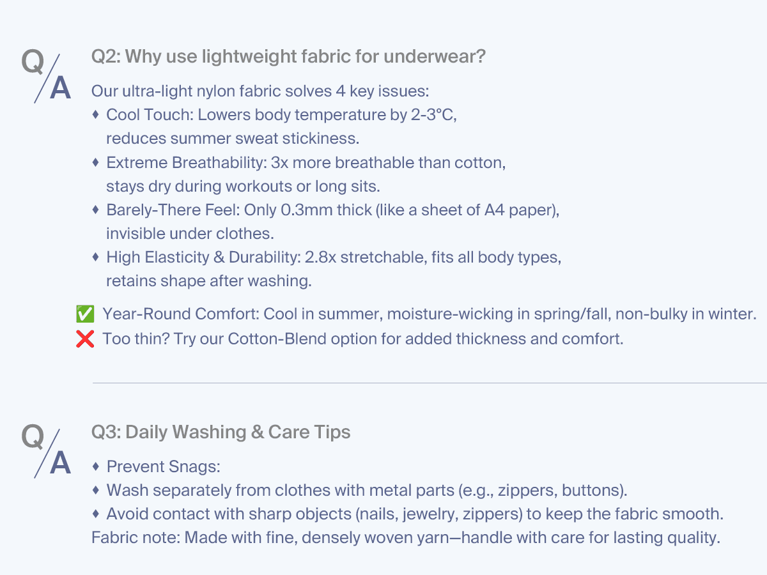This screenshot has height=575, width=767.
Task: Click the diamond bullet before Barely-There Feel
Action: coord(96,210)
